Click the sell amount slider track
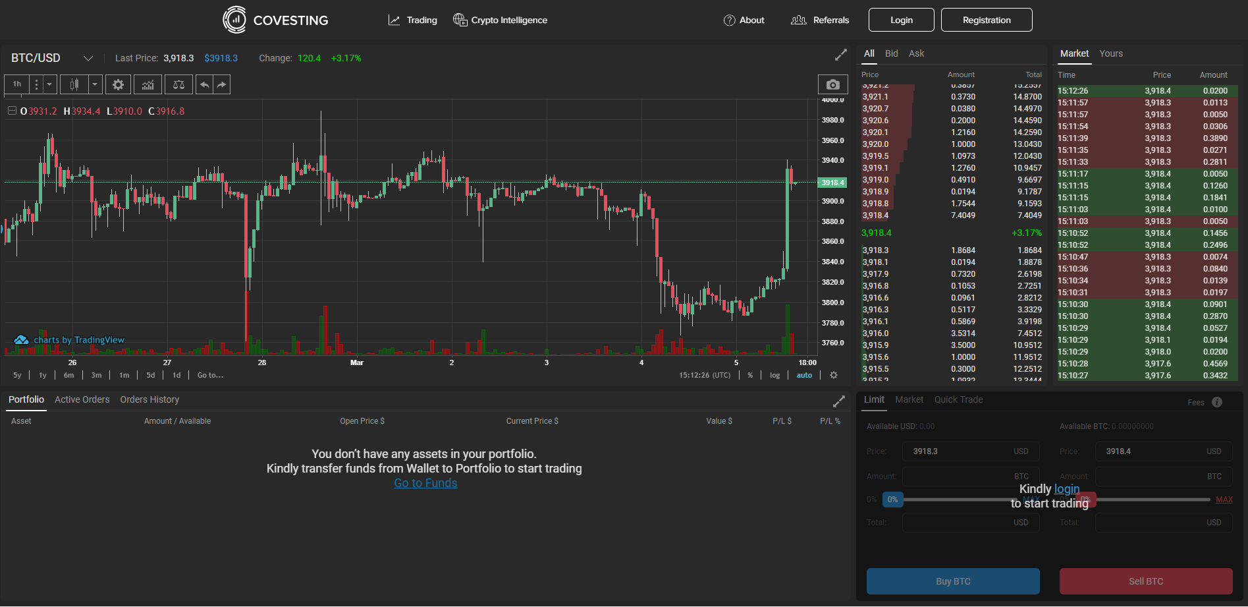This screenshot has height=607, width=1248. (x=1153, y=500)
